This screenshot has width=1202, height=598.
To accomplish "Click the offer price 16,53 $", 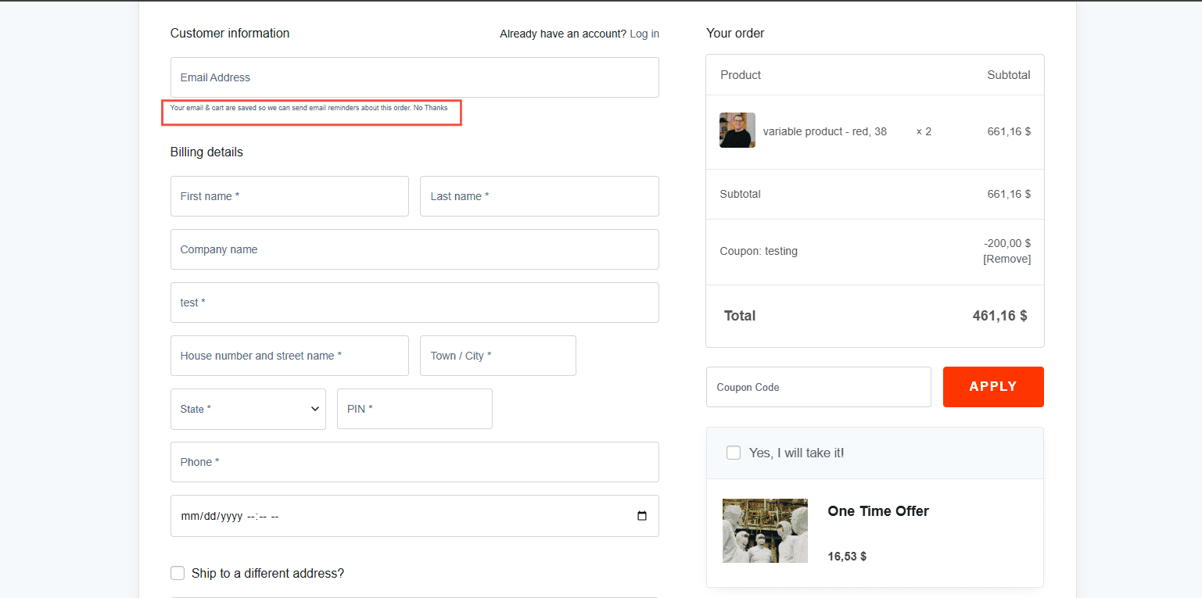I will (x=847, y=557).
